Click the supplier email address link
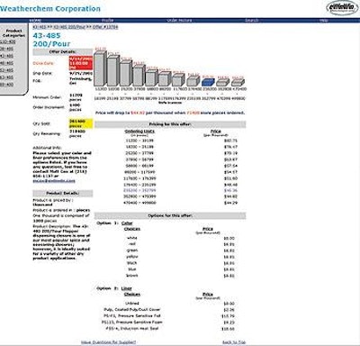This screenshot has height=346, width=360. coord(54,181)
